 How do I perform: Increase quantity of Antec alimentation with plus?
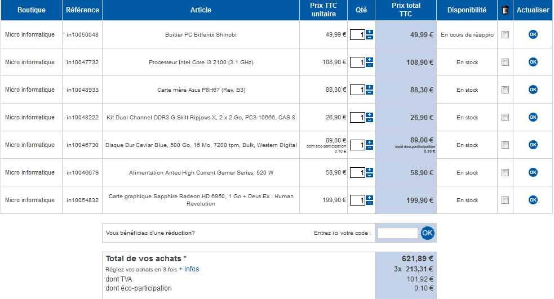click(x=369, y=170)
